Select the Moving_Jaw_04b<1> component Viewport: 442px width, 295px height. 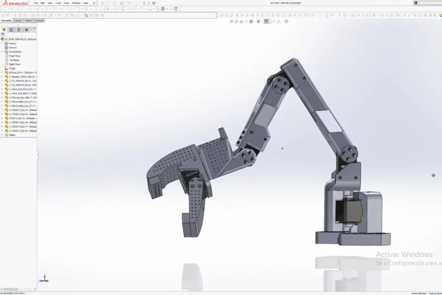click(x=22, y=97)
